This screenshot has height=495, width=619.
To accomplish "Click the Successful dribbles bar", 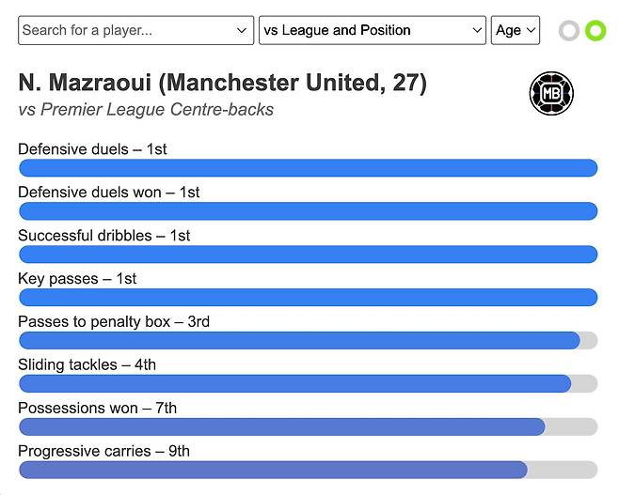I will pos(308,255).
